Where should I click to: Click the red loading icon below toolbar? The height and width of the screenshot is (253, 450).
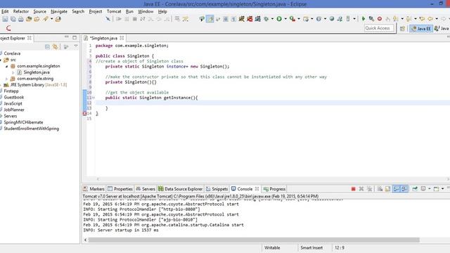8,28
